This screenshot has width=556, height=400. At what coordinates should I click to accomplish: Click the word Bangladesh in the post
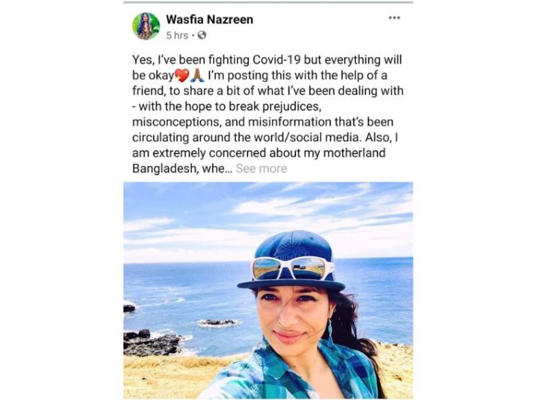click(x=165, y=169)
